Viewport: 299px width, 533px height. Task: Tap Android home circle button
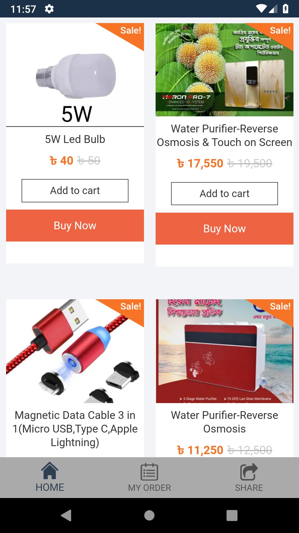click(149, 516)
